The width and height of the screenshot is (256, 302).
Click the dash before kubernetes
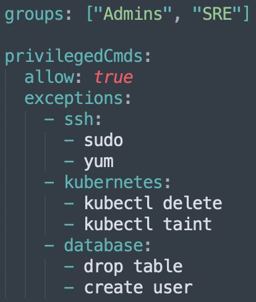pos(49,182)
